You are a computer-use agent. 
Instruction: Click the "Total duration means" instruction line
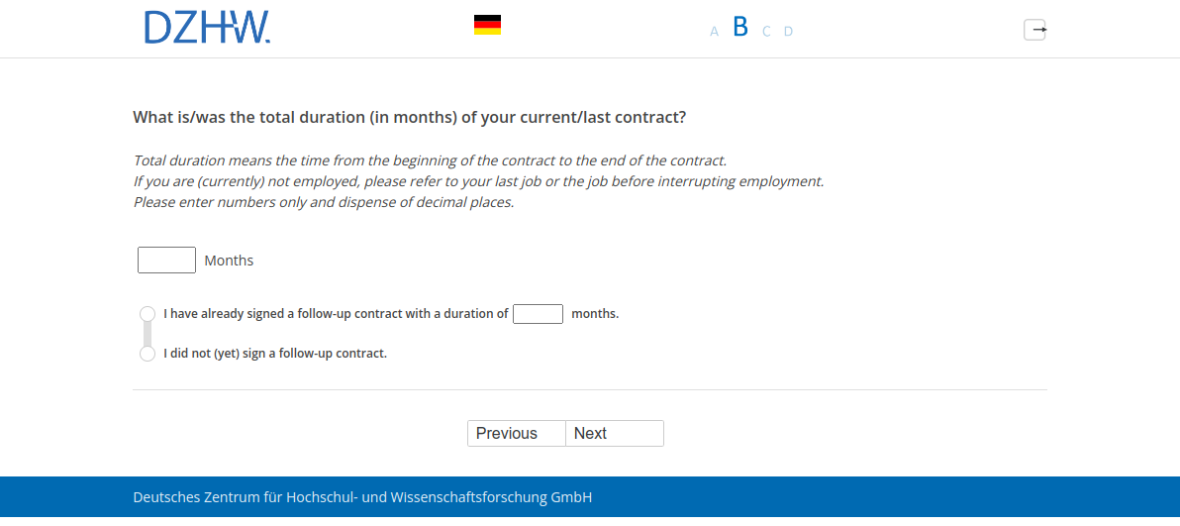430,160
